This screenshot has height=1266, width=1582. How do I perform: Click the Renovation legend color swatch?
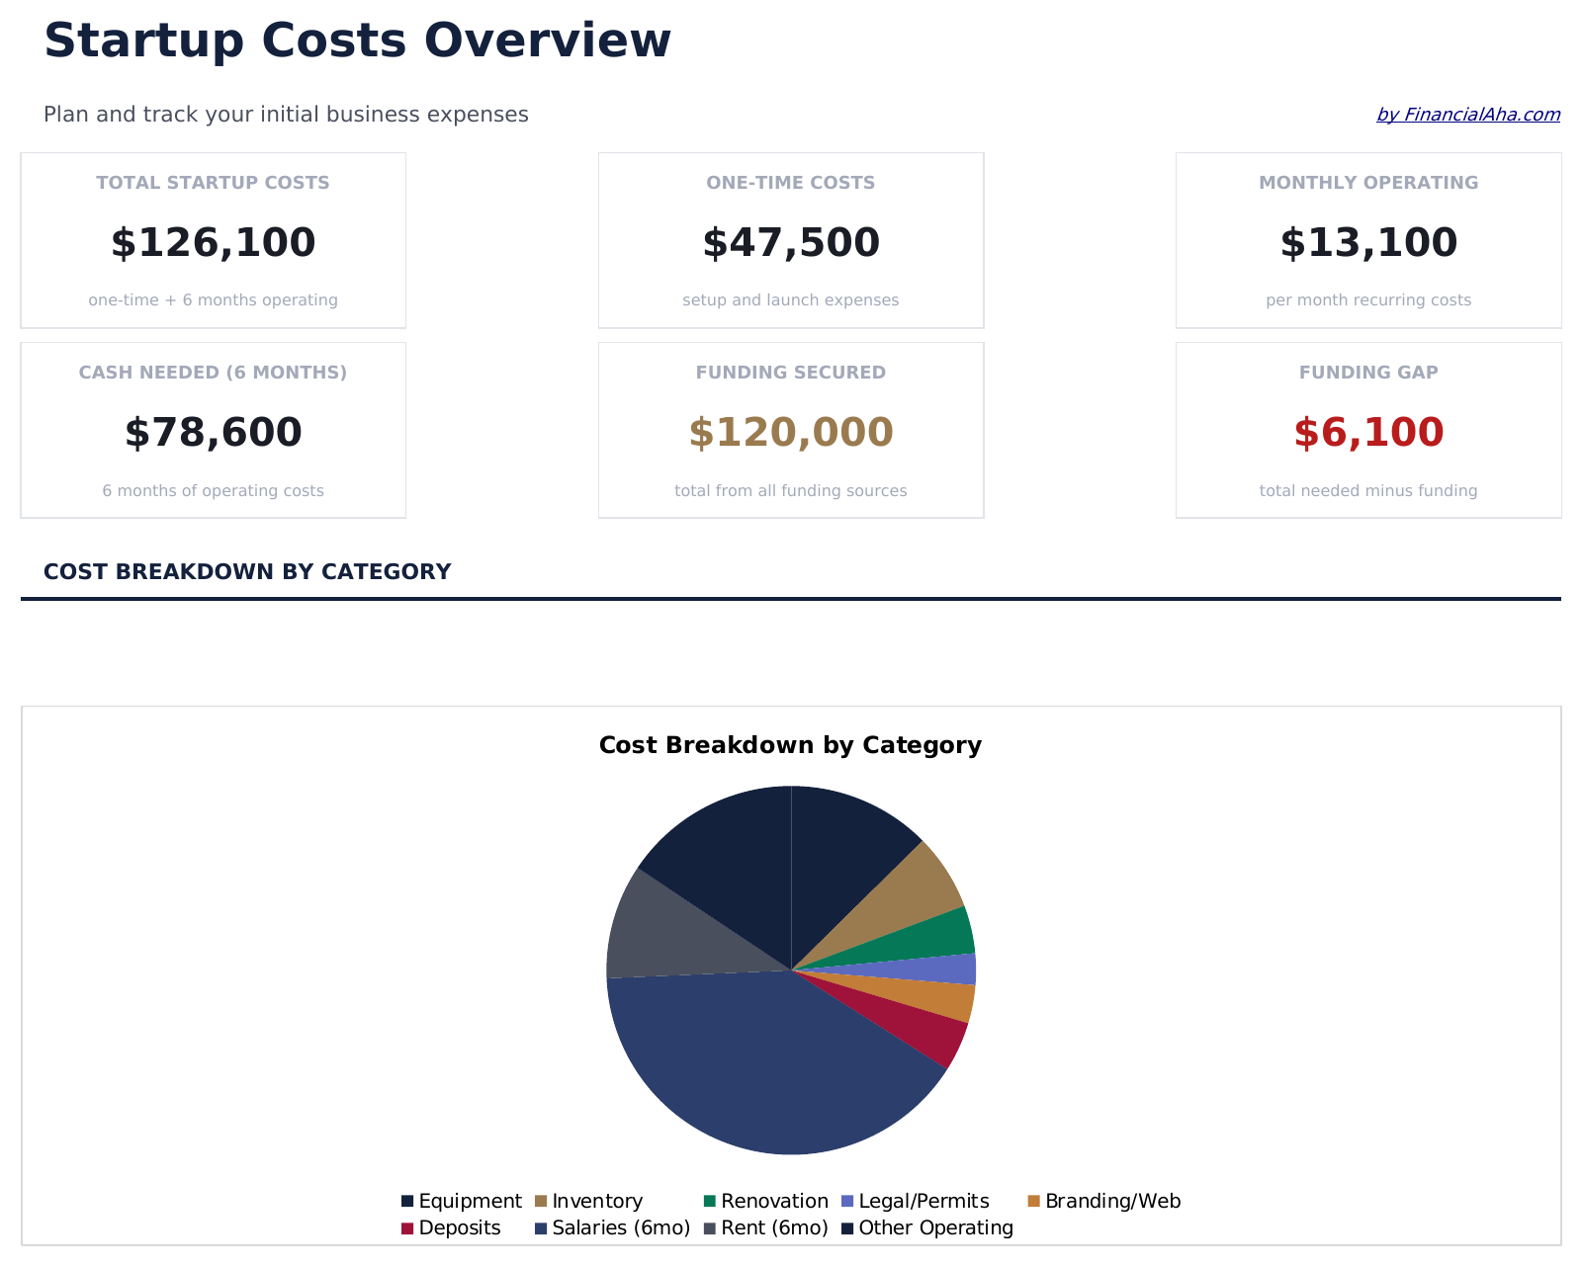[710, 1201]
